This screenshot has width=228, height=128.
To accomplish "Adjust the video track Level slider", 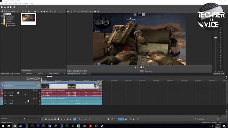I will [38, 85].
